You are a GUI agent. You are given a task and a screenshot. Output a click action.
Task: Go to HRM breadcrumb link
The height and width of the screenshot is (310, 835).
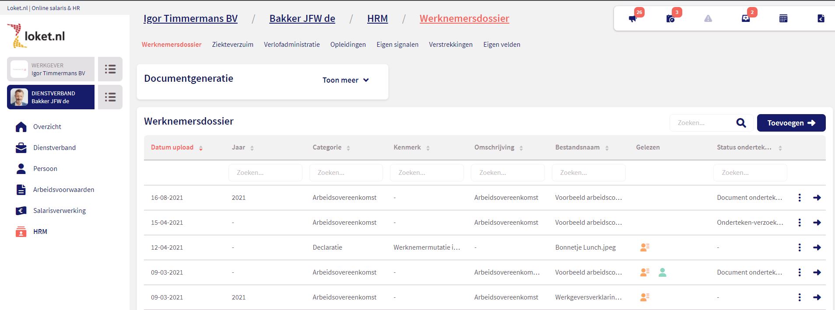tap(377, 18)
